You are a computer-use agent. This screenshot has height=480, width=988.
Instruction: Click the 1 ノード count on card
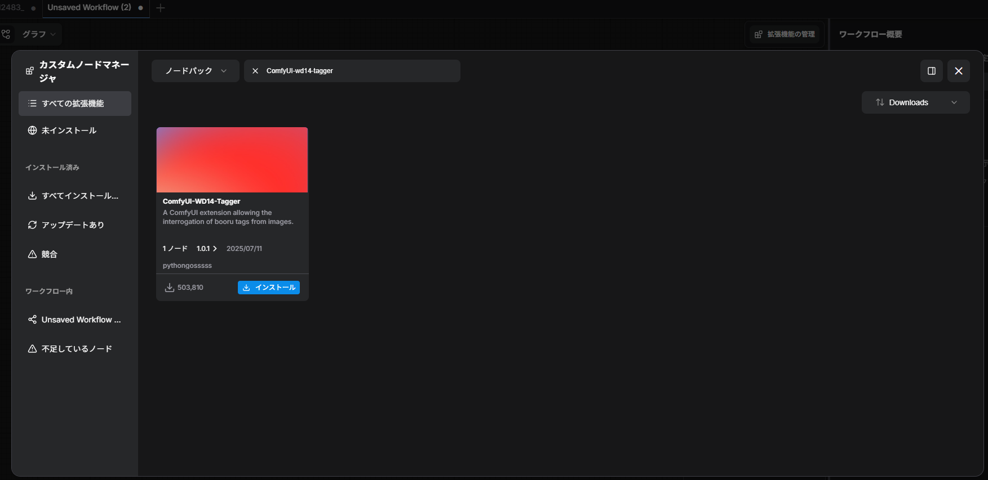[175, 249]
